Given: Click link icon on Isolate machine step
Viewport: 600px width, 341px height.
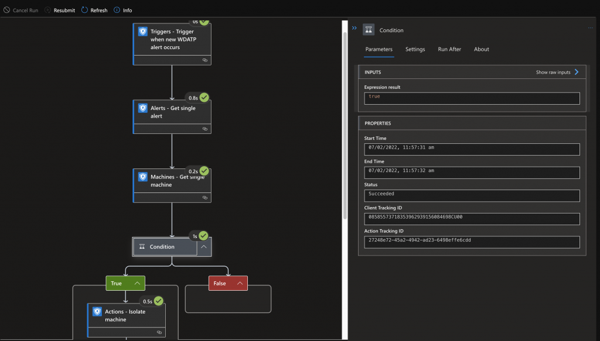Looking at the screenshot, I should point(159,332).
